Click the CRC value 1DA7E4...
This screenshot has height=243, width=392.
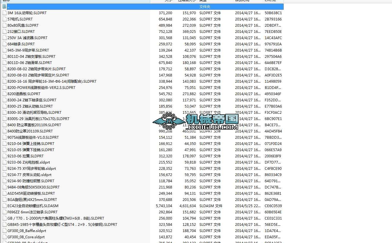pos(273,231)
